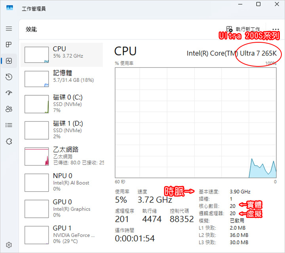The image size is (285, 253).
Task: Select the Performance page icon
Action: (9, 61)
